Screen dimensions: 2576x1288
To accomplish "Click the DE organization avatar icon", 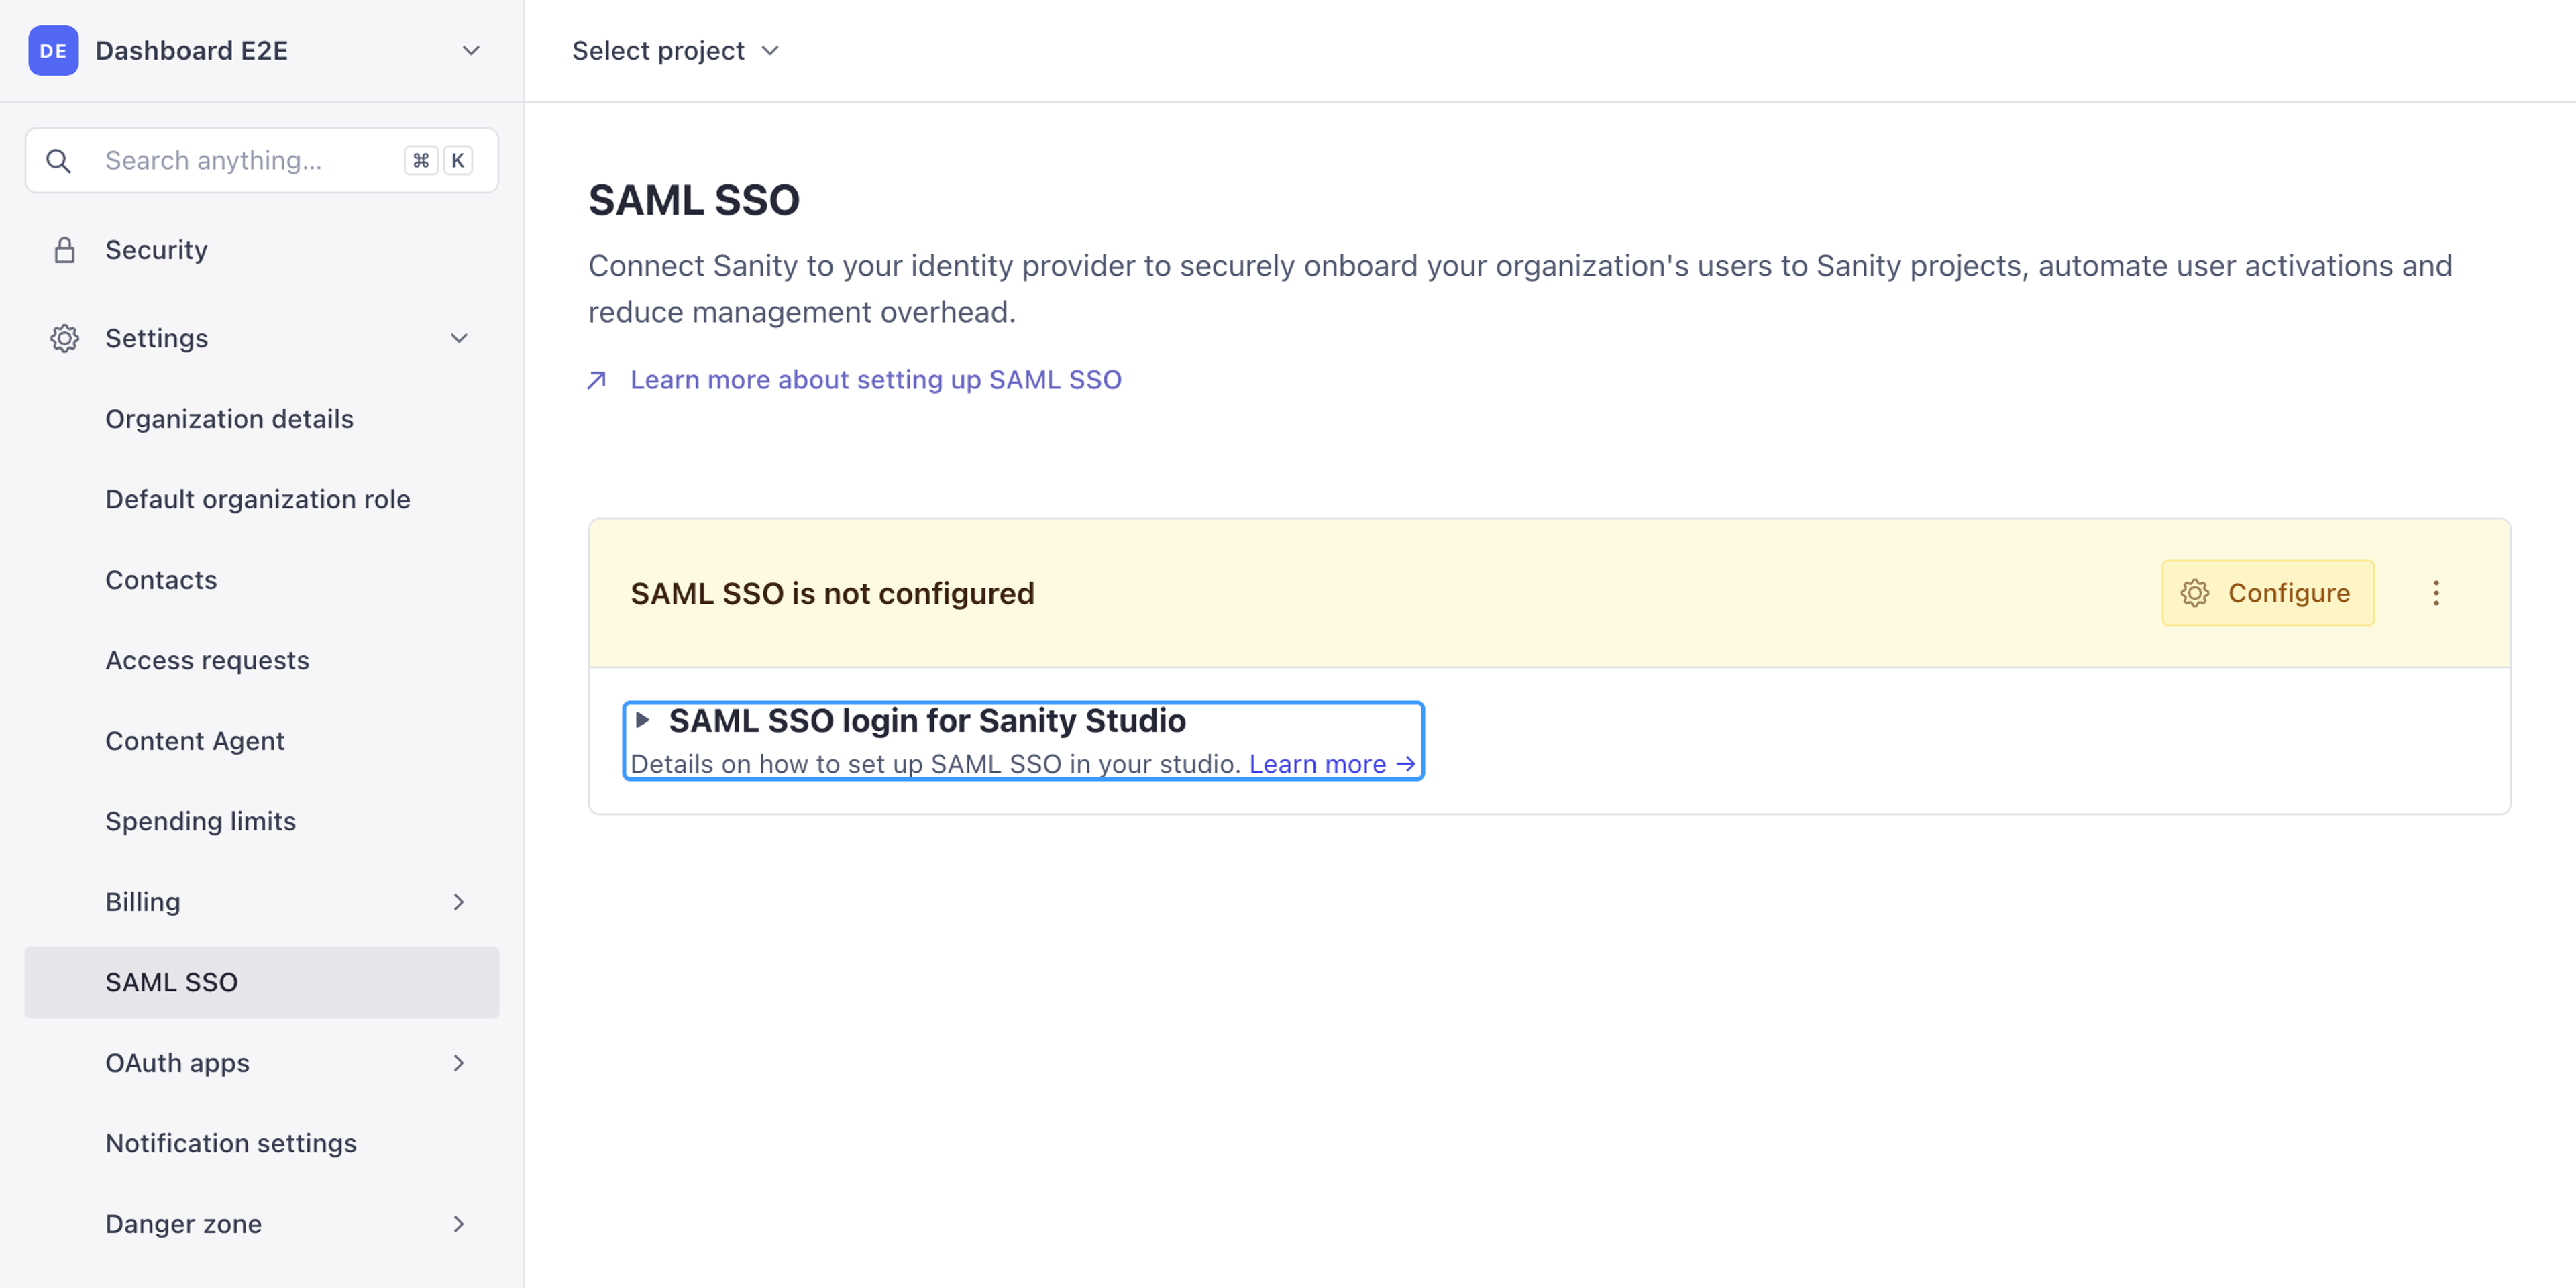I will [53, 50].
